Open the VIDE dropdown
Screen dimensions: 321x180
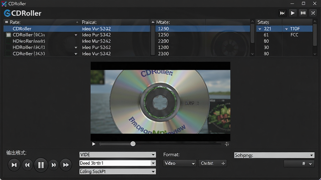tap(118, 154)
